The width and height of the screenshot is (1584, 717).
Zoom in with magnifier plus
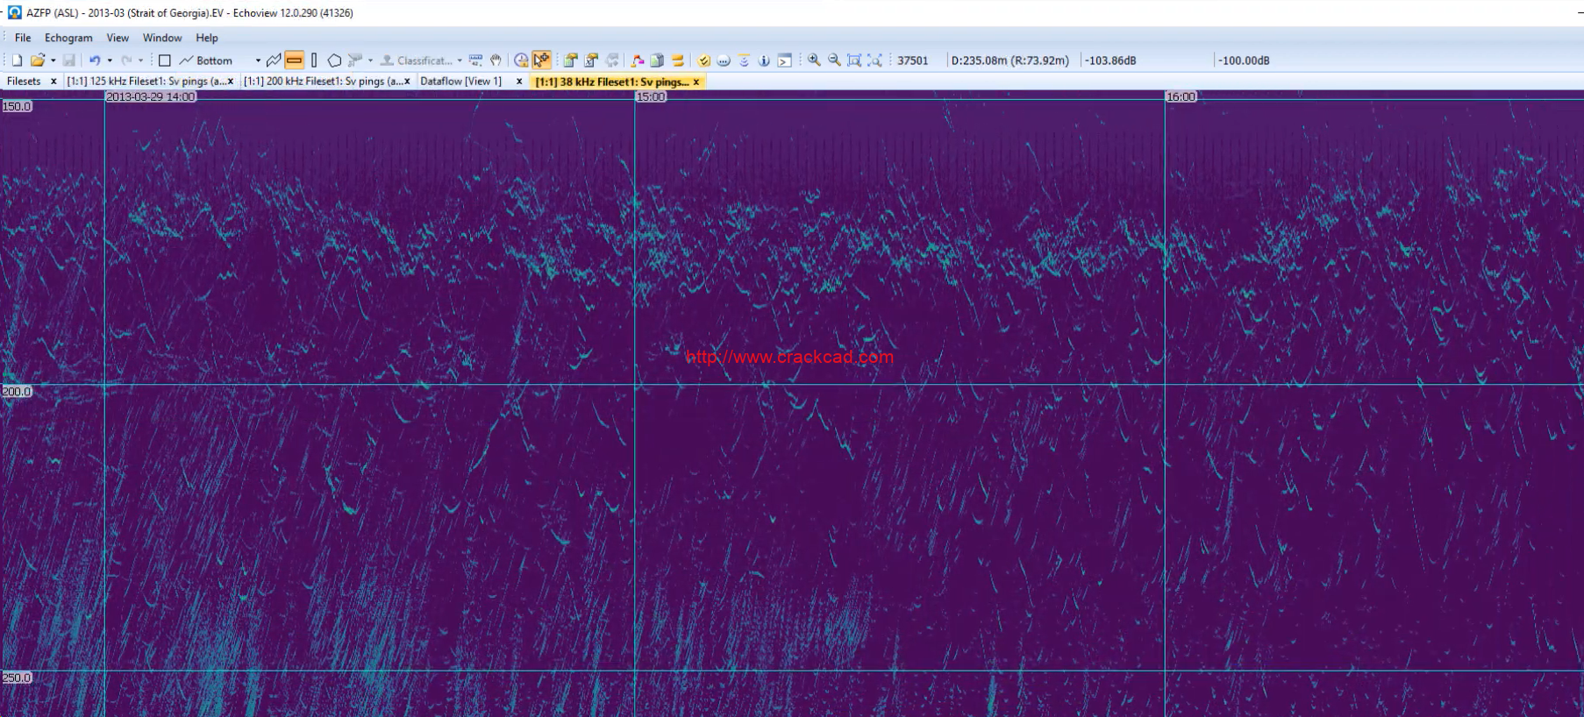pos(814,60)
